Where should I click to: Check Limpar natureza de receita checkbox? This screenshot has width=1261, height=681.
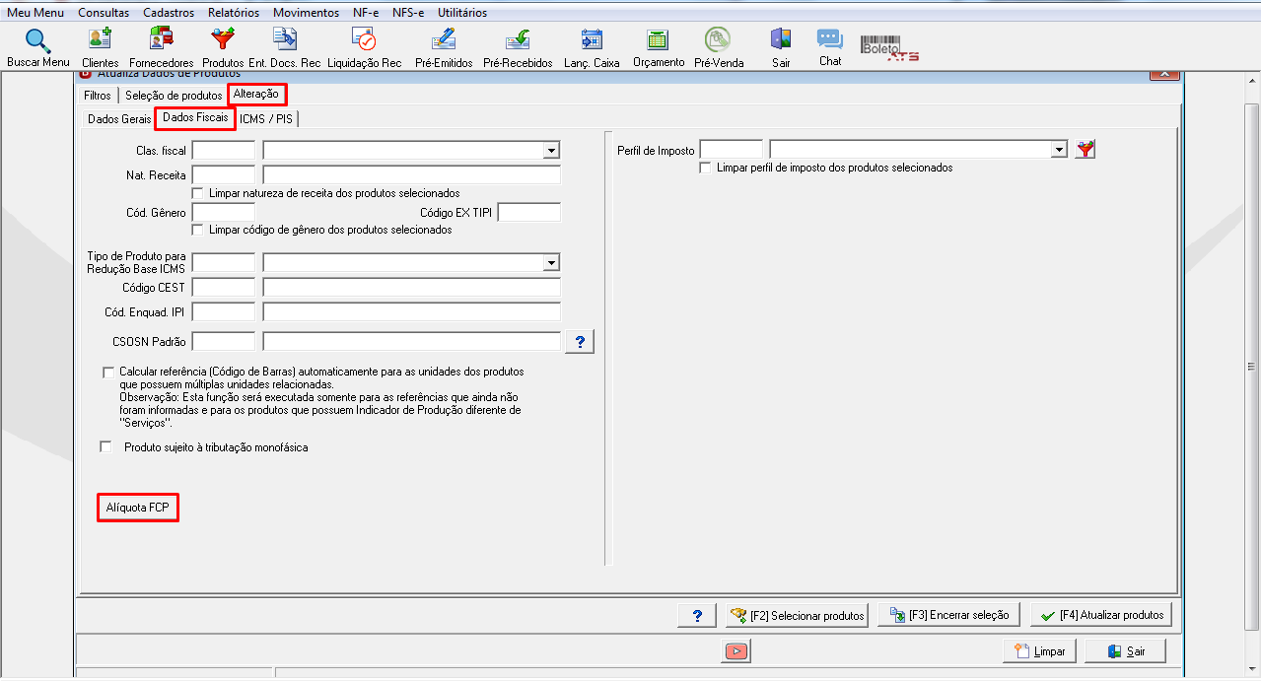click(198, 193)
